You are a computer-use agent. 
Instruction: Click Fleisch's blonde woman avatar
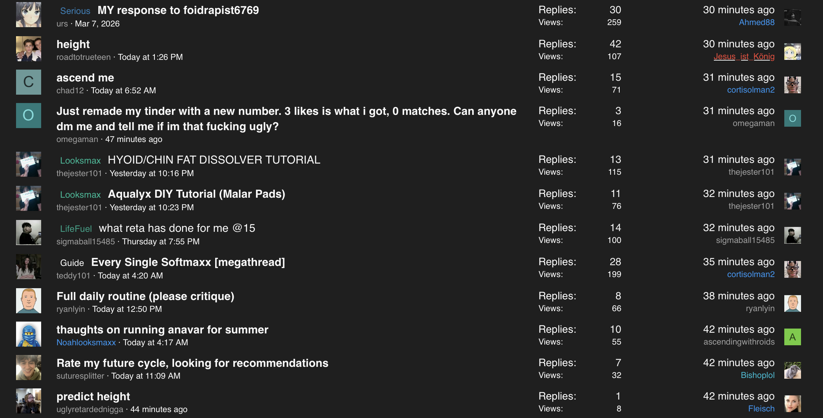point(792,404)
